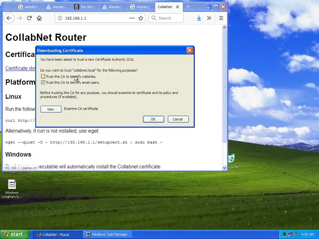Maximize the Mypal browser window

pos(216,7)
